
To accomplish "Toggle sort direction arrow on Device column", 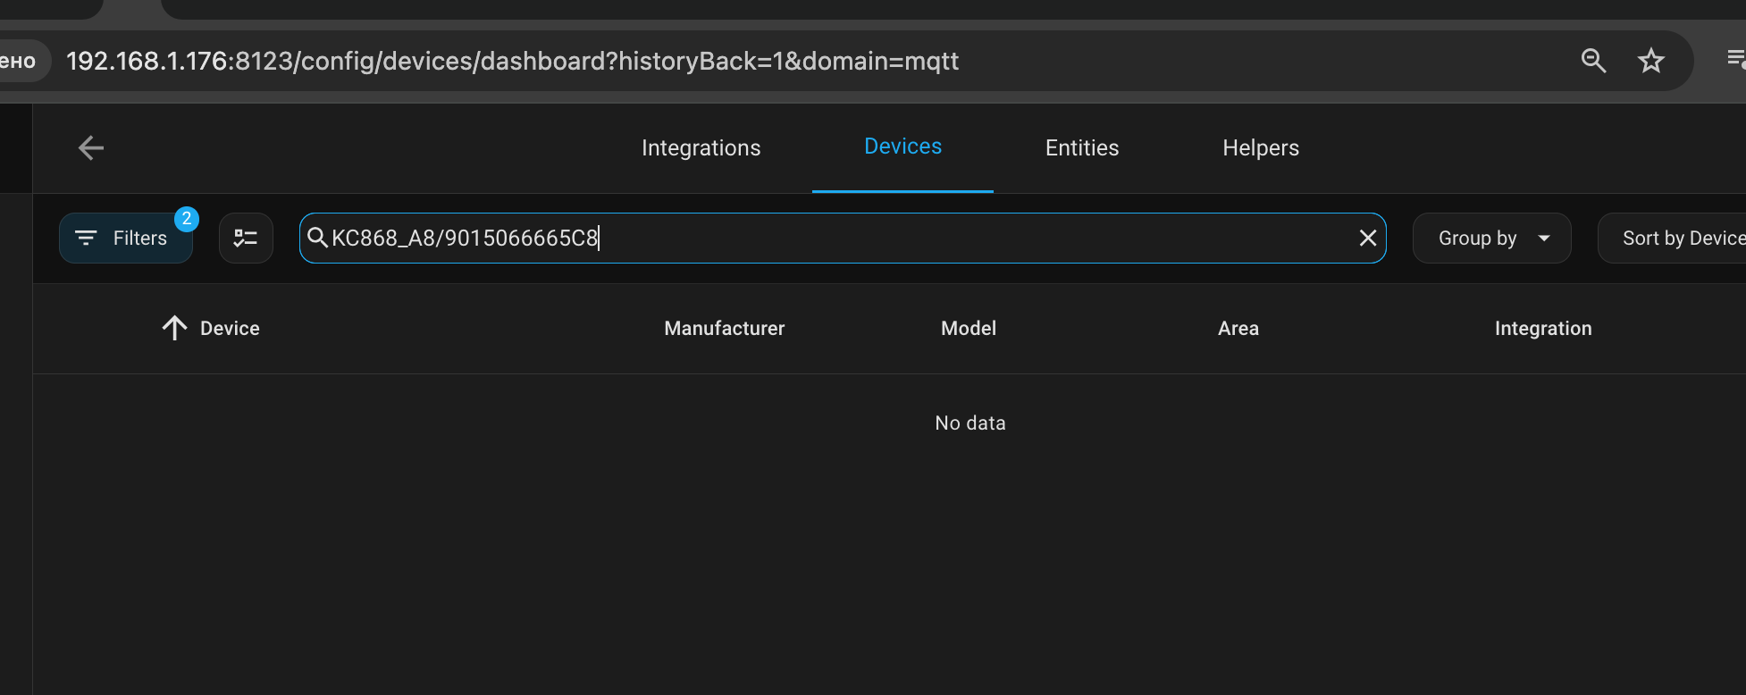I will click(x=174, y=328).
